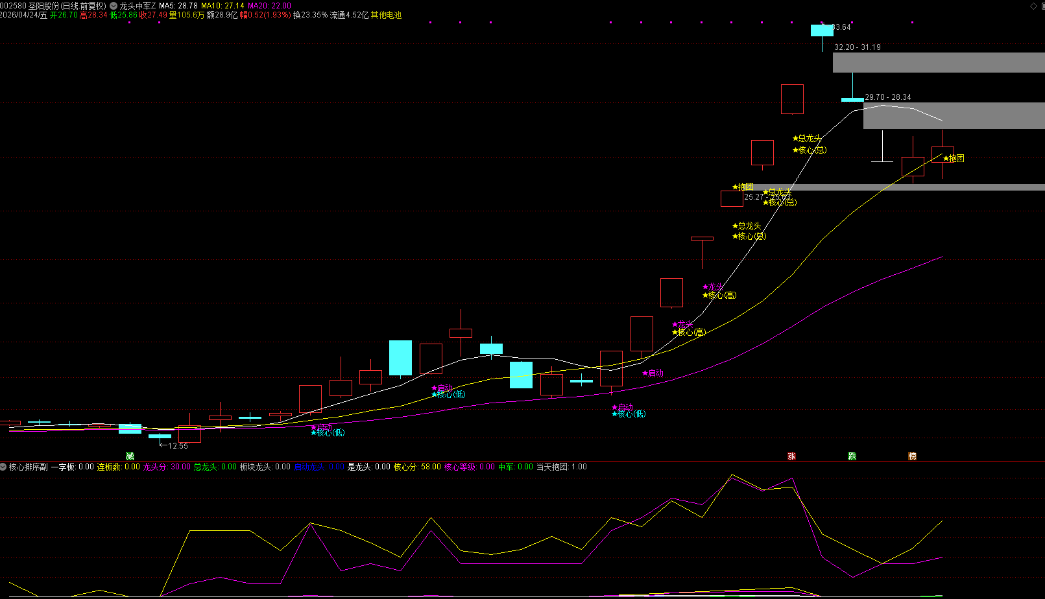Screen dimensions: 1045x599
Task: Click the 29.70 - 28.34 gap range label
Action: click(888, 97)
